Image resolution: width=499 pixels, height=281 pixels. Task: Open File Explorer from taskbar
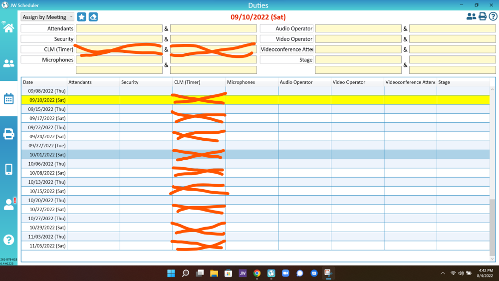click(x=214, y=273)
